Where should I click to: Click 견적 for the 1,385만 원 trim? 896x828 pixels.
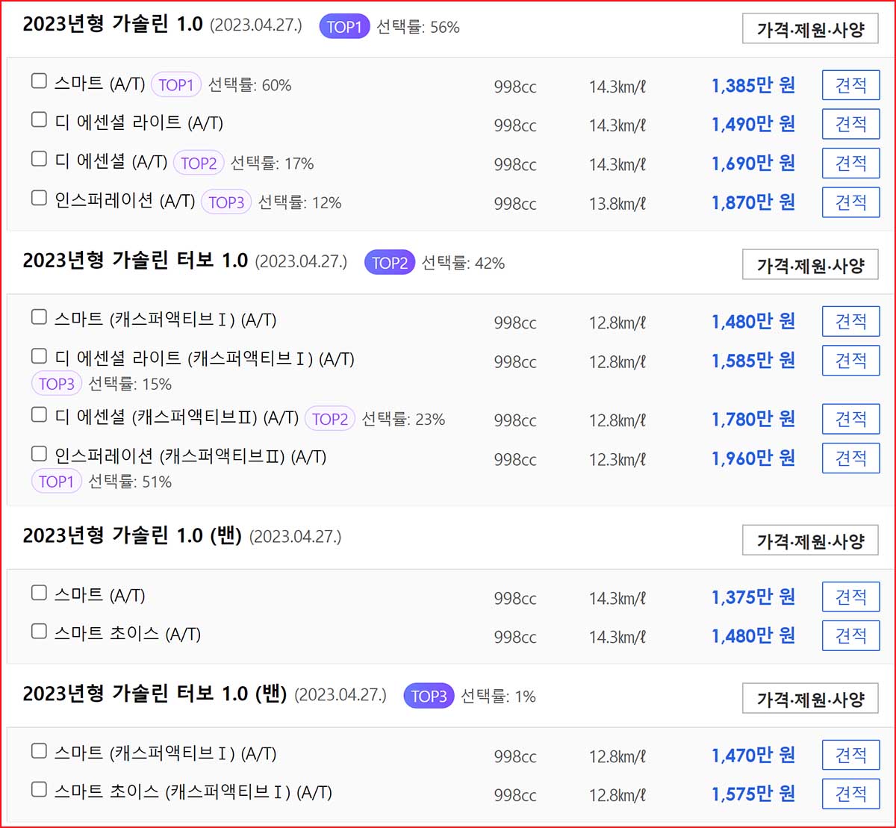pyautogui.click(x=851, y=85)
